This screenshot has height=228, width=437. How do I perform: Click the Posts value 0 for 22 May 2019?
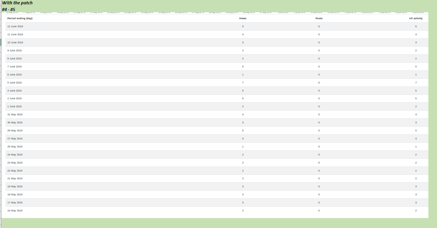[x=319, y=171]
